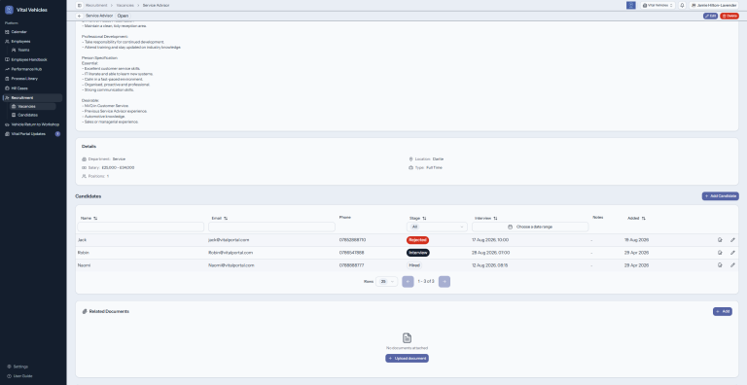The height and width of the screenshot is (385, 747).
Task: Delete this vacancy with the red button
Action: pos(729,16)
